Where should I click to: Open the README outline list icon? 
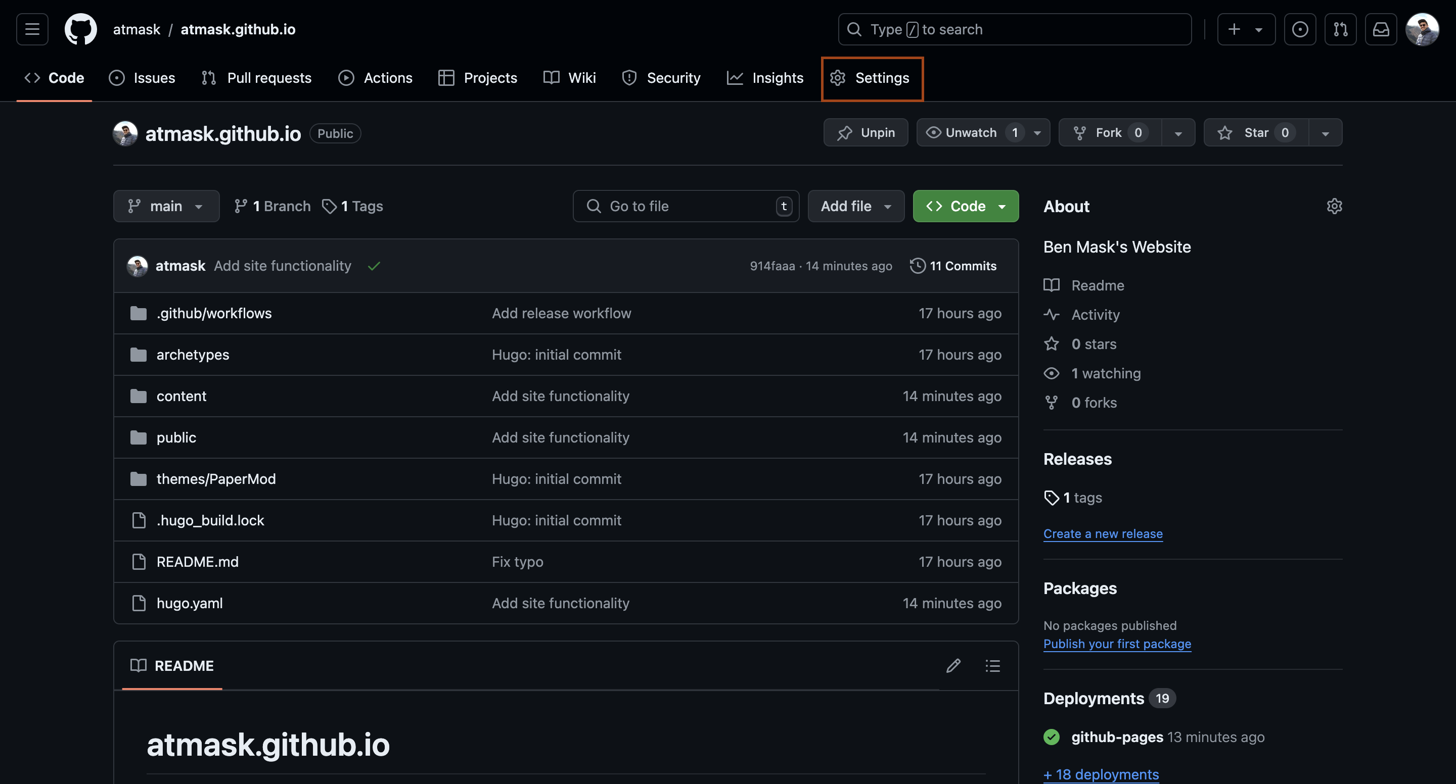point(992,665)
